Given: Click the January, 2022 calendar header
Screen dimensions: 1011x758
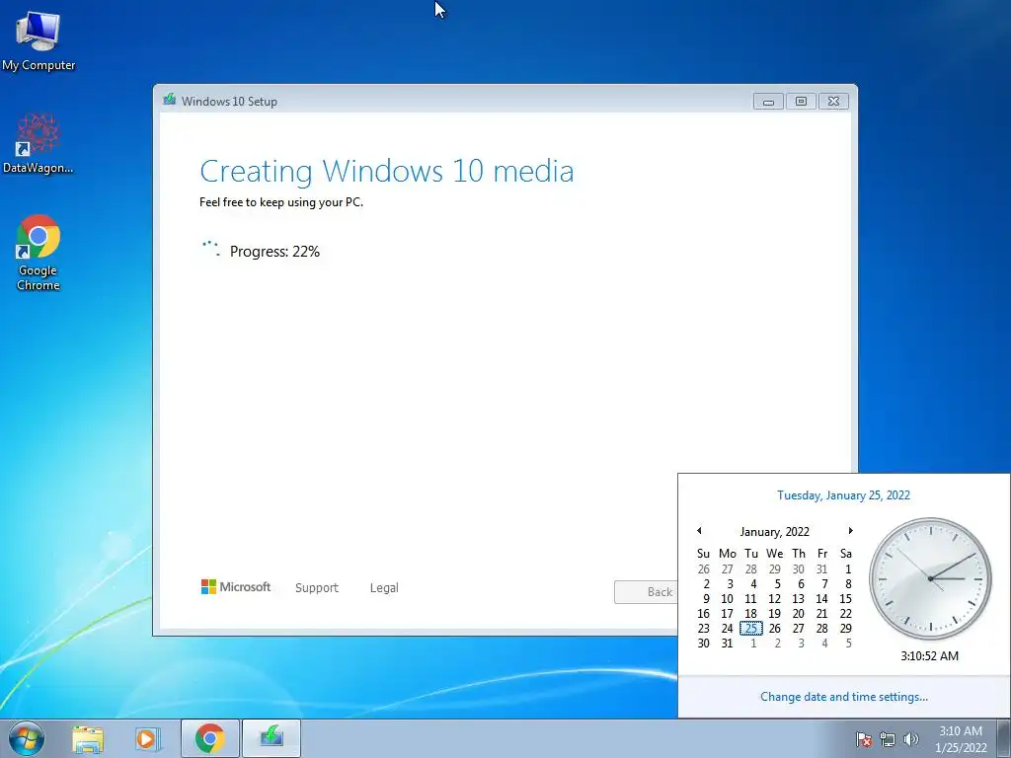Looking at the screenshot, I should click(774, 532).
